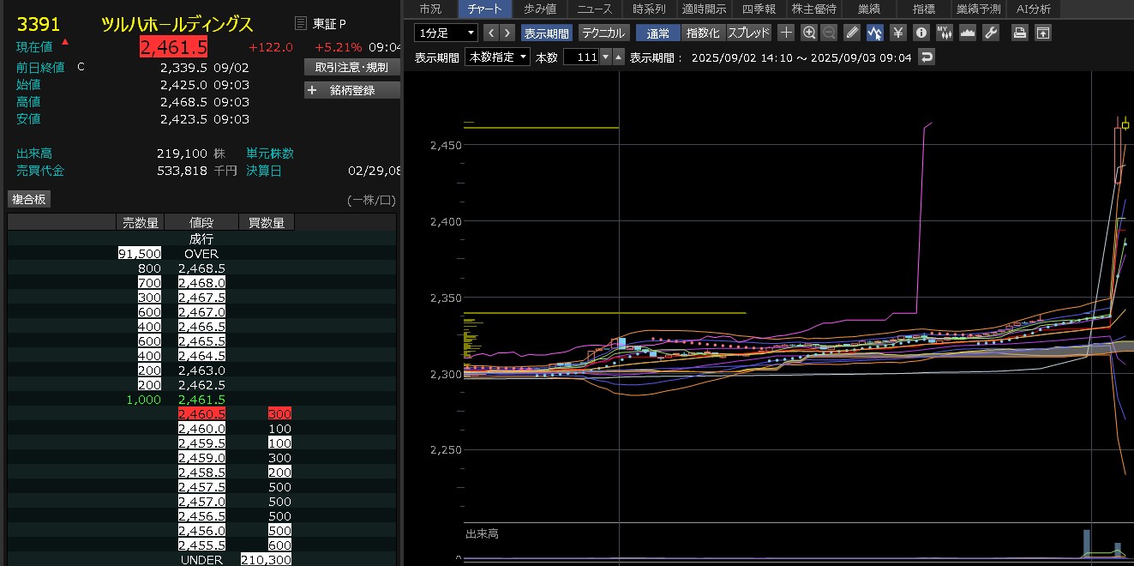The width and height of the screenshot is (1134, 566).
Task: Zoom in on the chart
Action: click(x=809, y=33)
